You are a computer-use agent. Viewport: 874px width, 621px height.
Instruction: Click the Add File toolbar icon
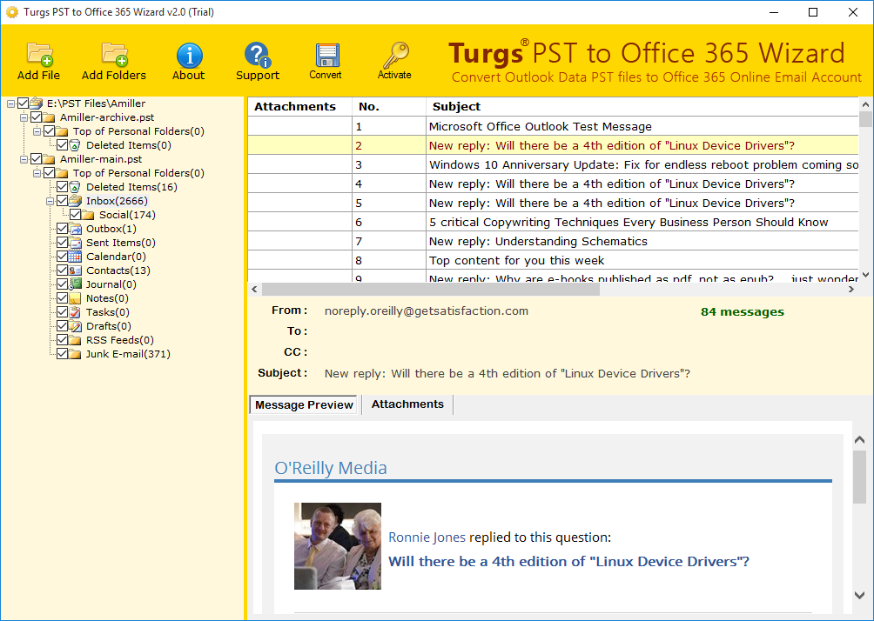(39, 55)
